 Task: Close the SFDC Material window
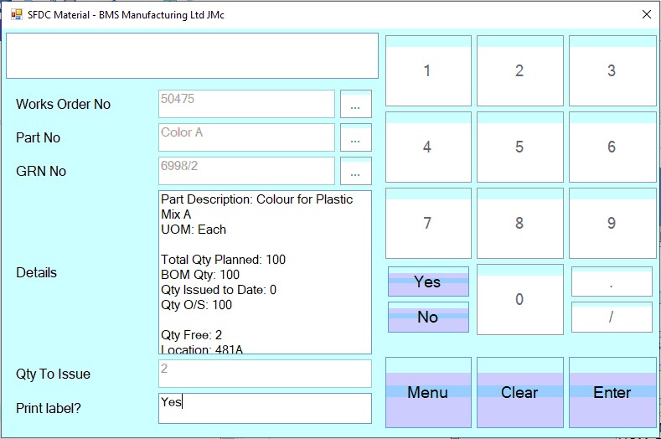click(x=646, y=14)
